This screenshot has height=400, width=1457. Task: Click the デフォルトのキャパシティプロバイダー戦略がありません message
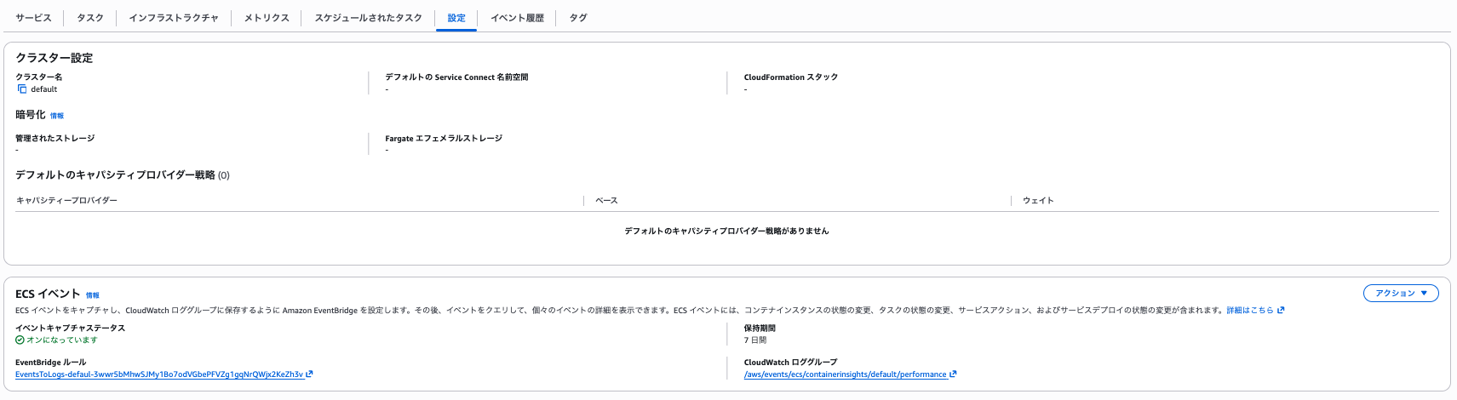click(726, 231)
